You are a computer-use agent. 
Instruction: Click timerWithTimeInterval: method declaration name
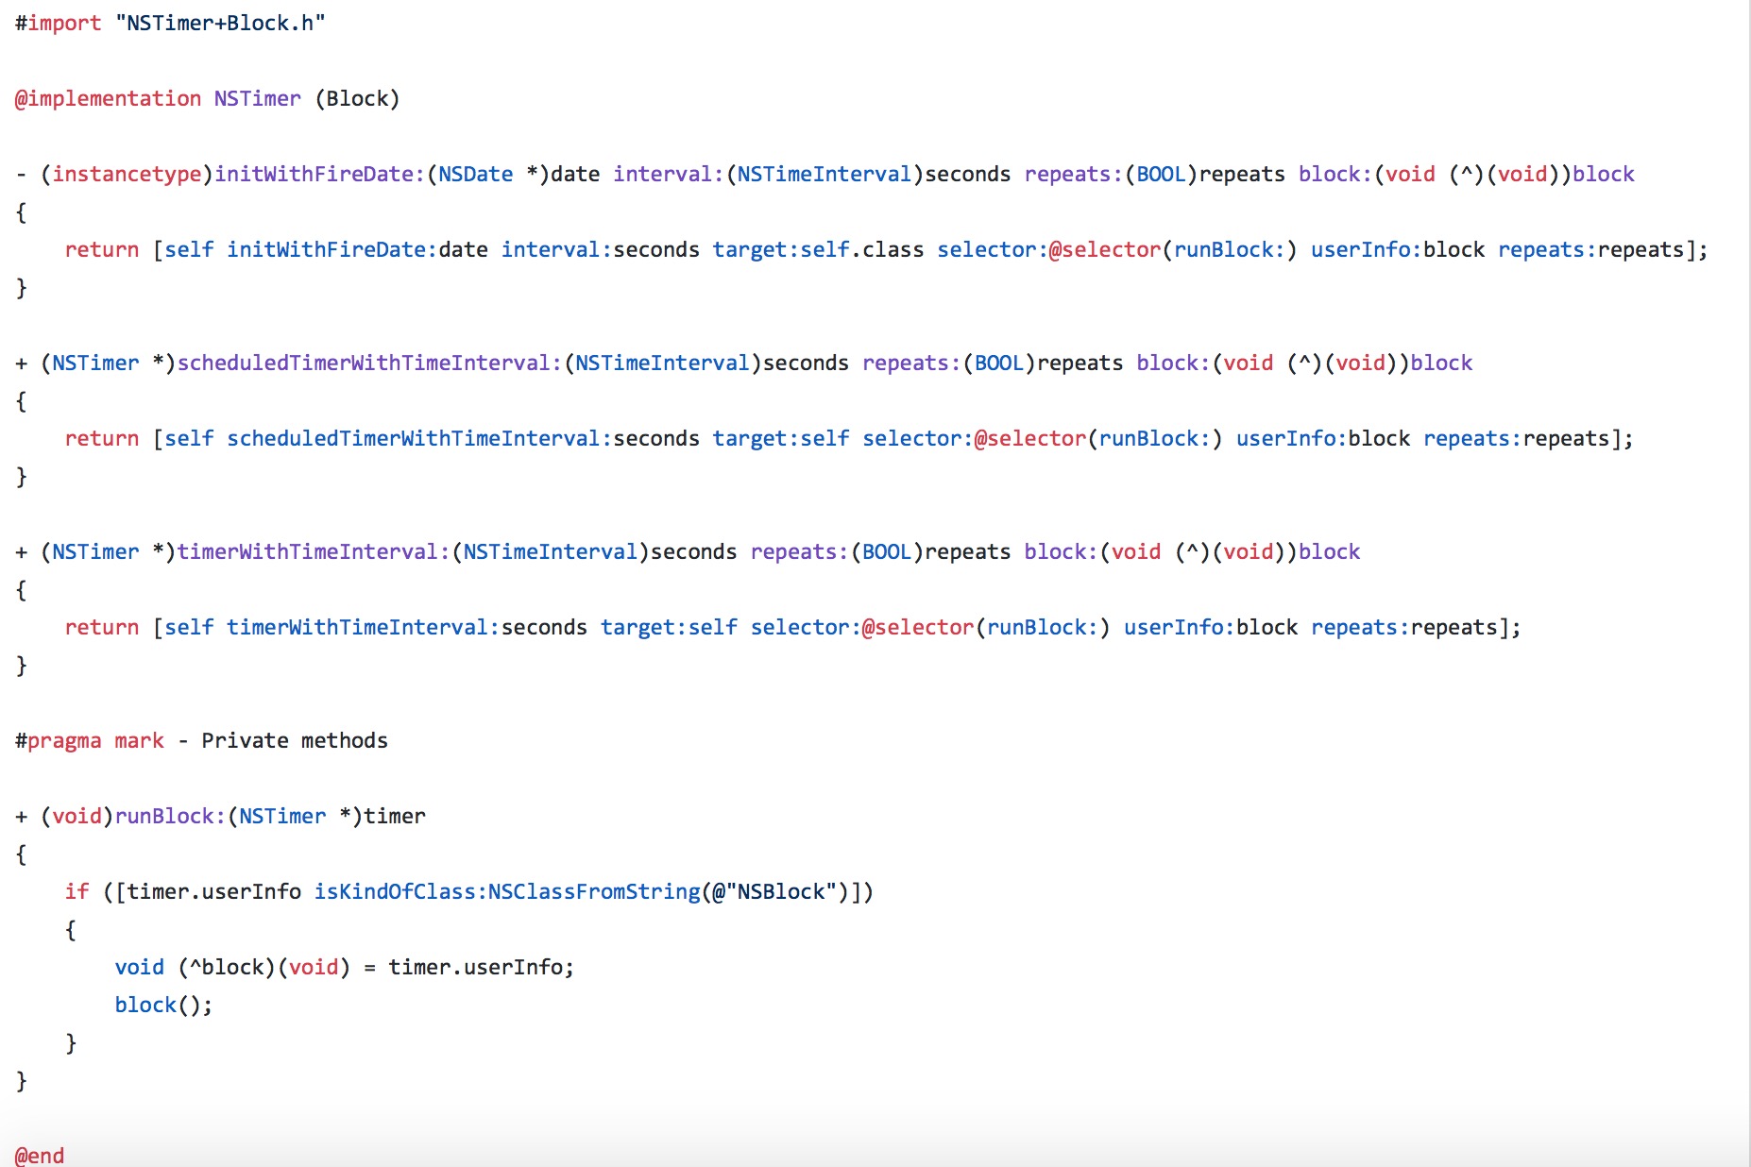(x=314, y=552)
